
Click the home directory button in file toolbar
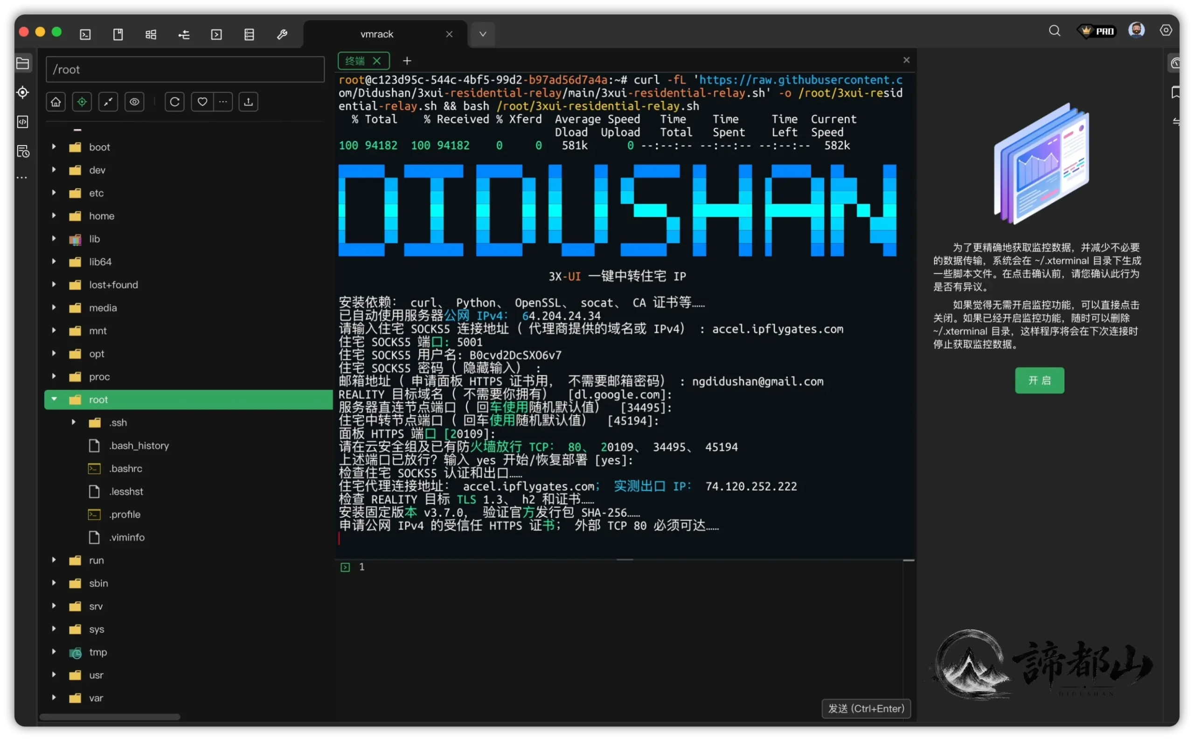tap(56, 102)
